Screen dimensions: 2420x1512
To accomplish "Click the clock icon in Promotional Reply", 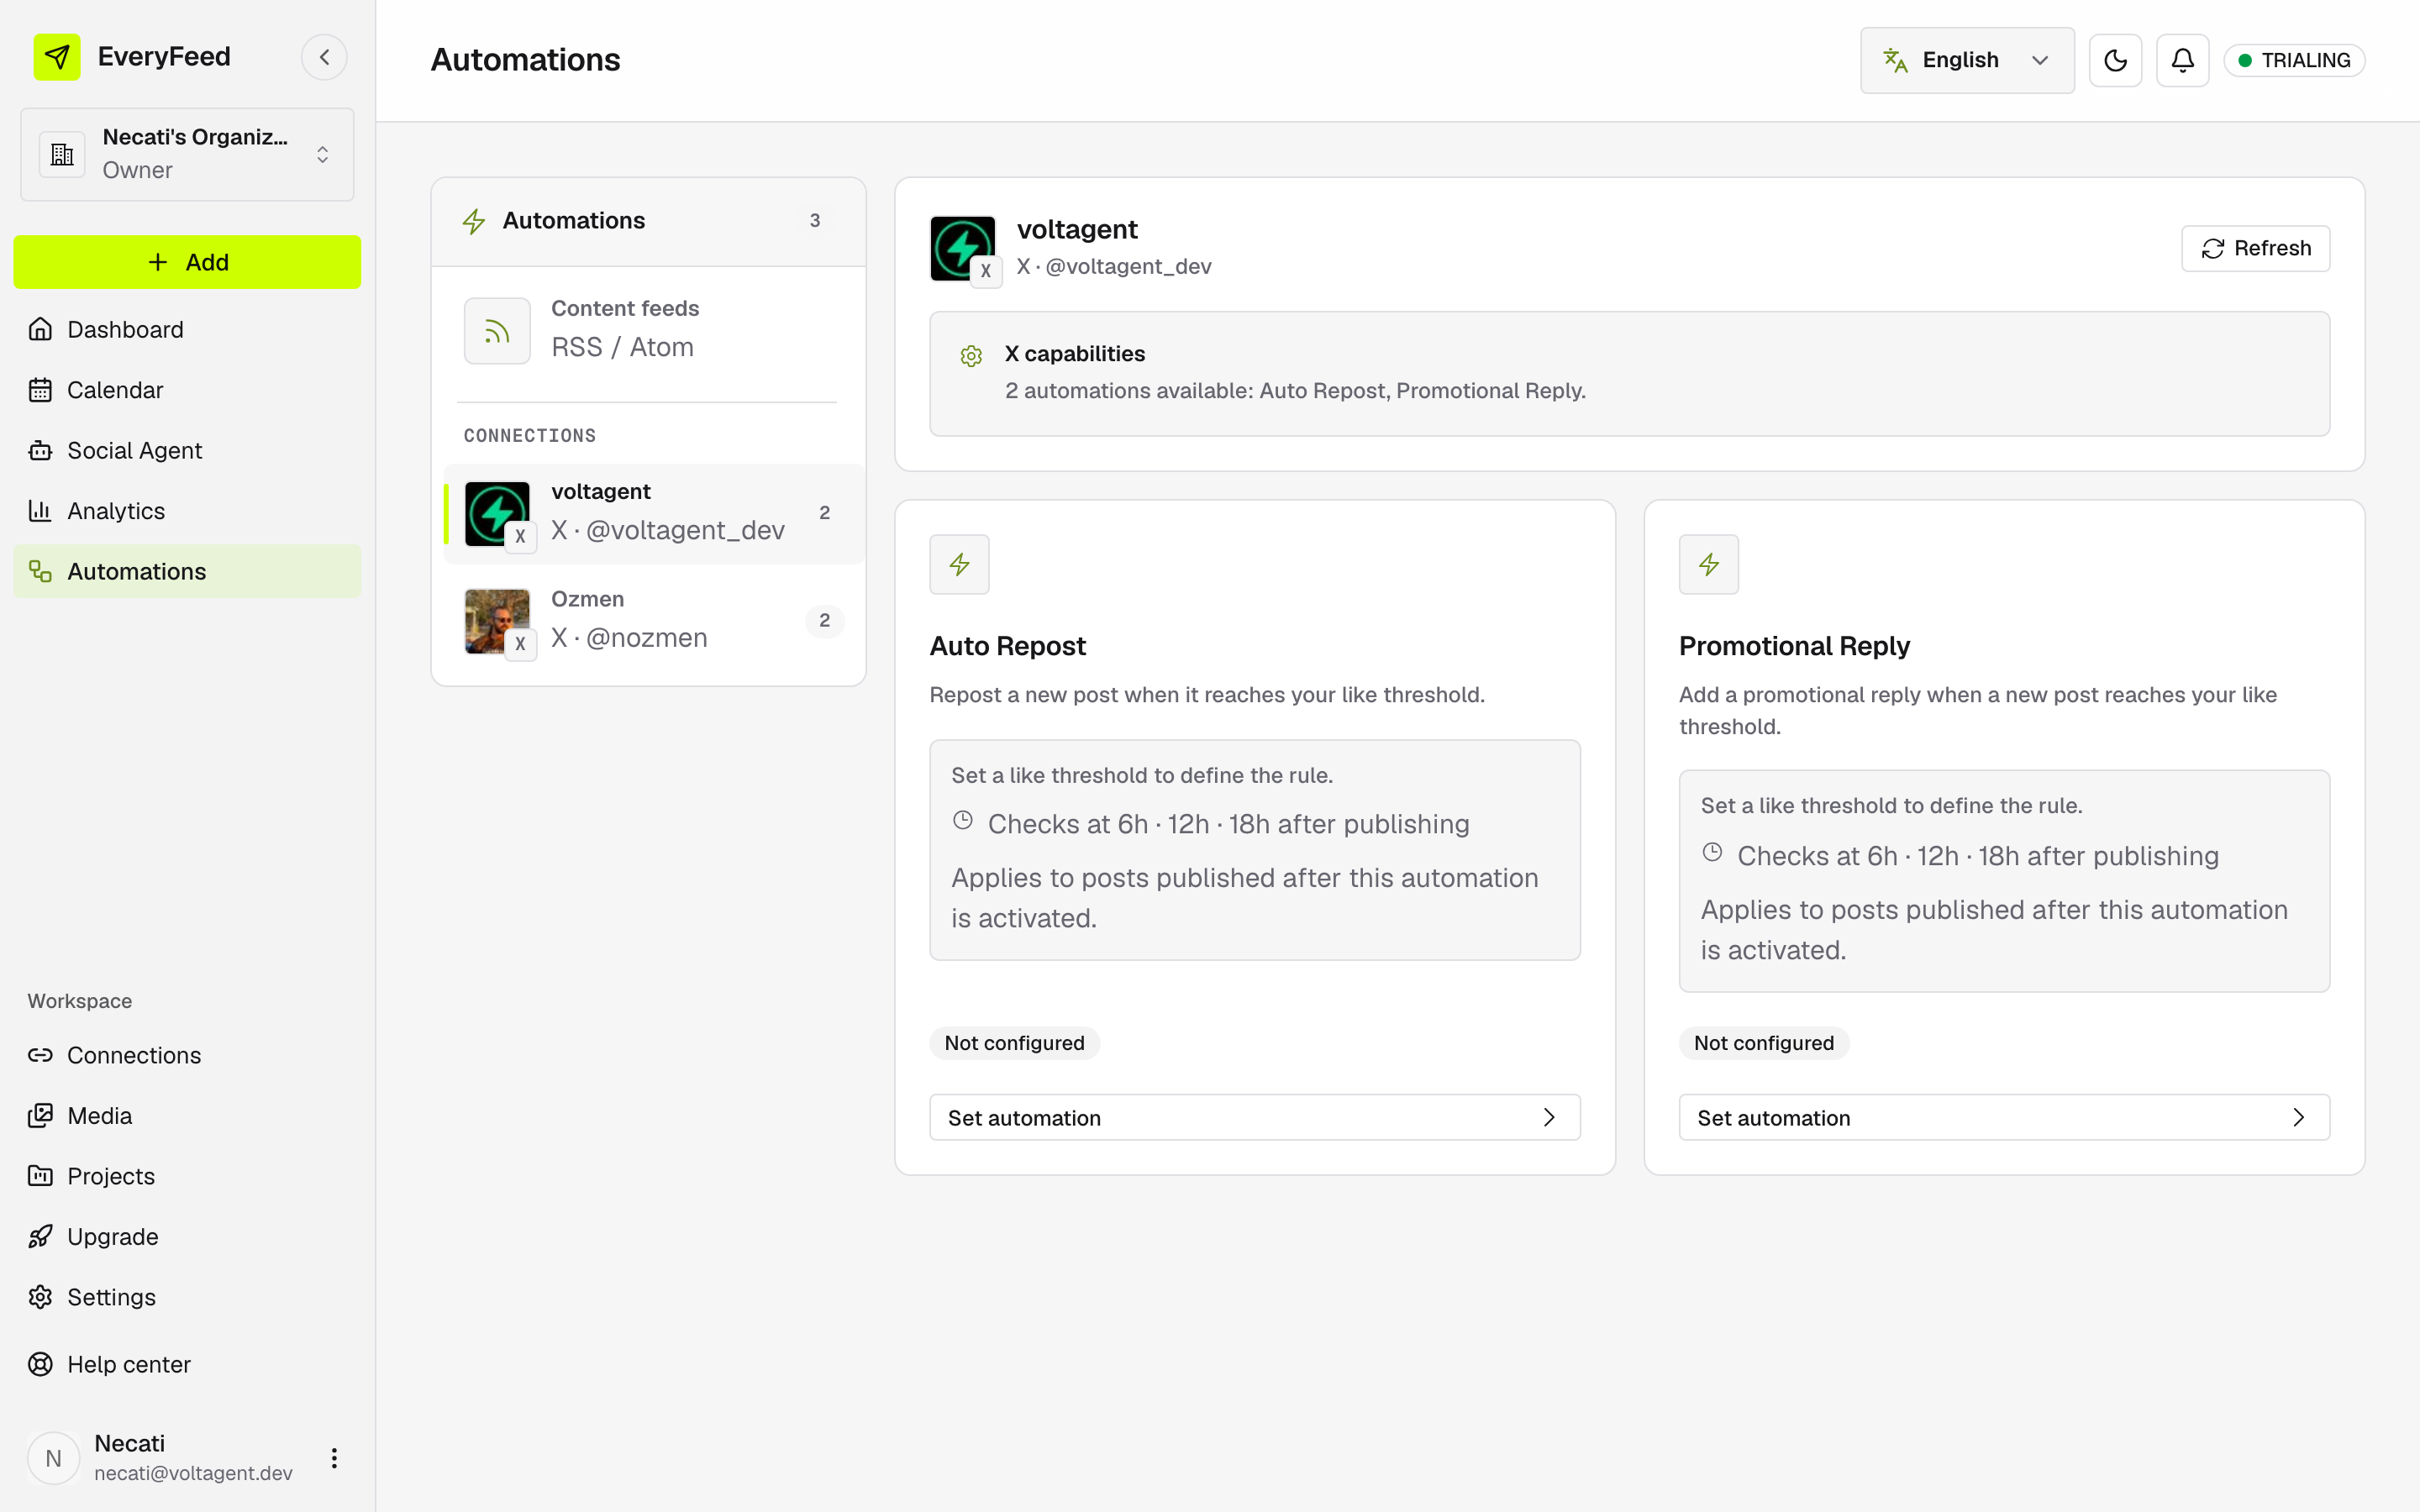I will coord(1712,852).
